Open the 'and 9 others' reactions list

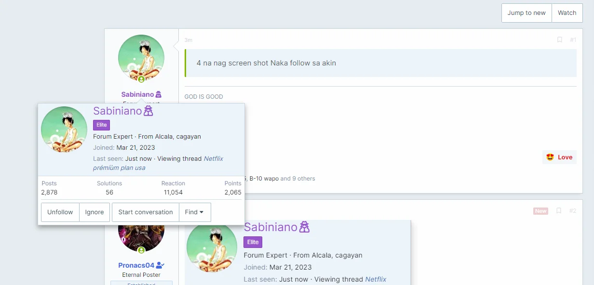(x=297, y=179)
